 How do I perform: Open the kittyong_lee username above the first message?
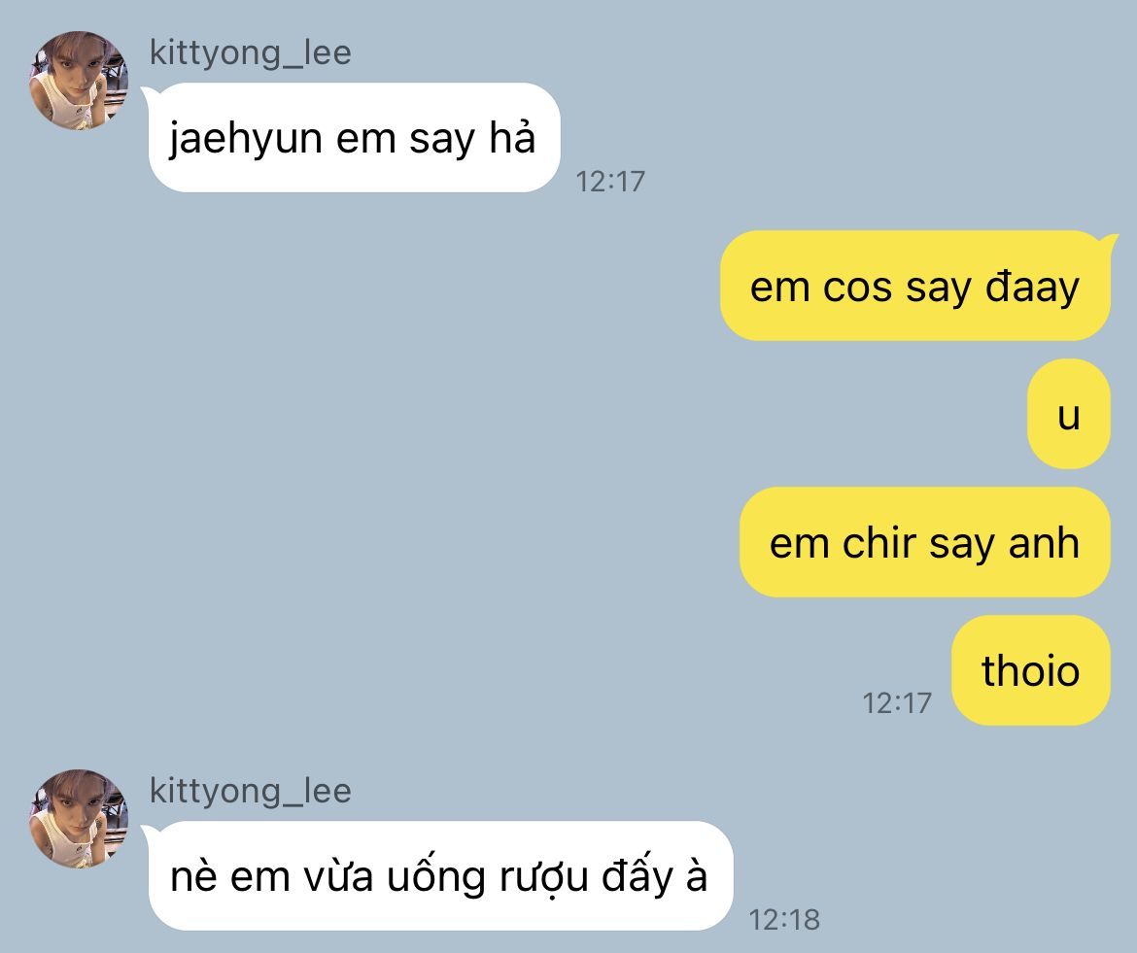point(250,52)
